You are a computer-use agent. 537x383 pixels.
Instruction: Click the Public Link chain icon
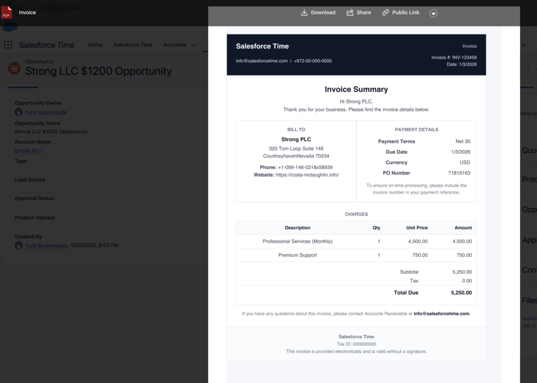click(385, 13)
